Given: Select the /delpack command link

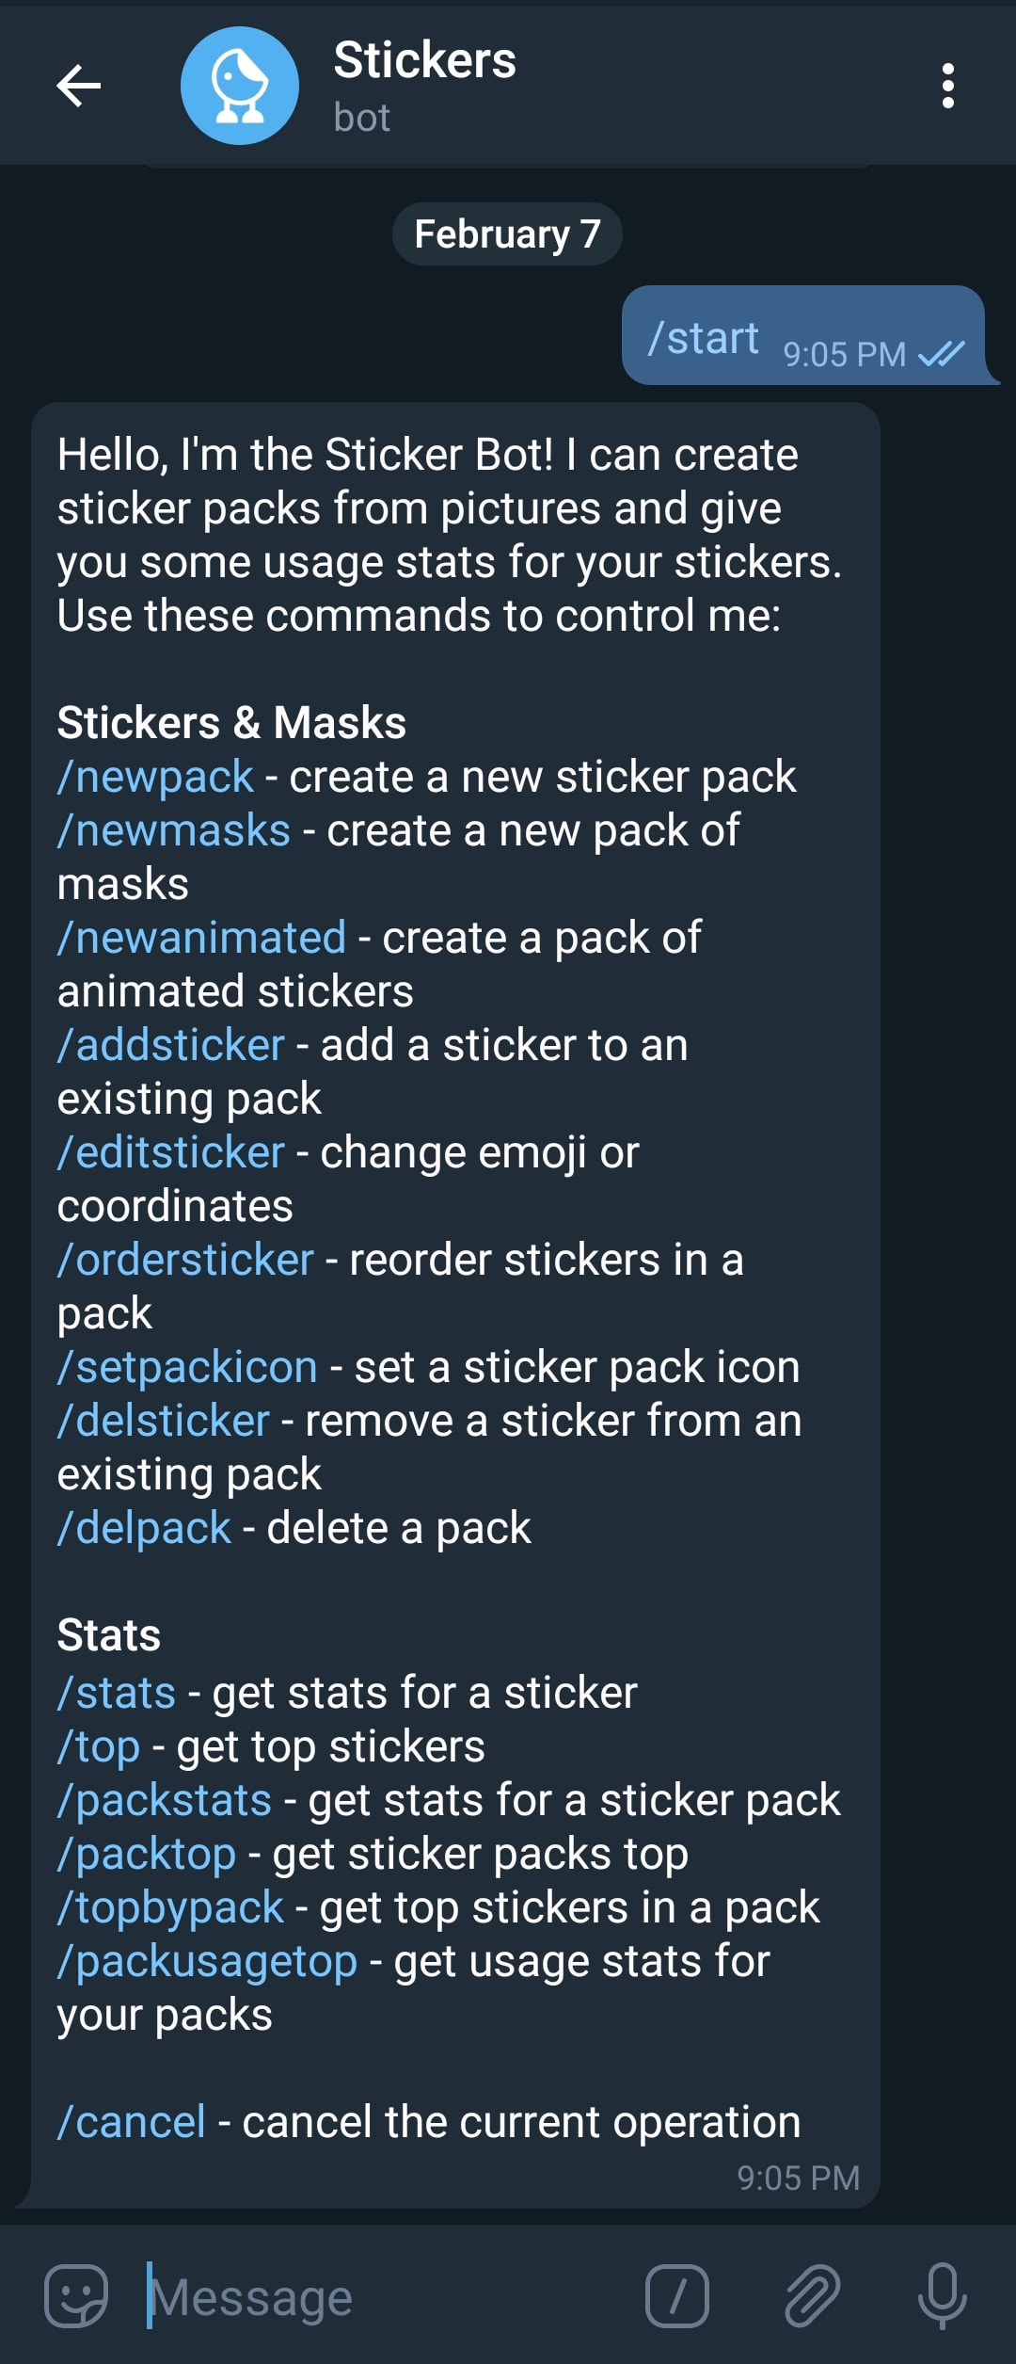Looking at the screenshot, I should [144, 1529].
